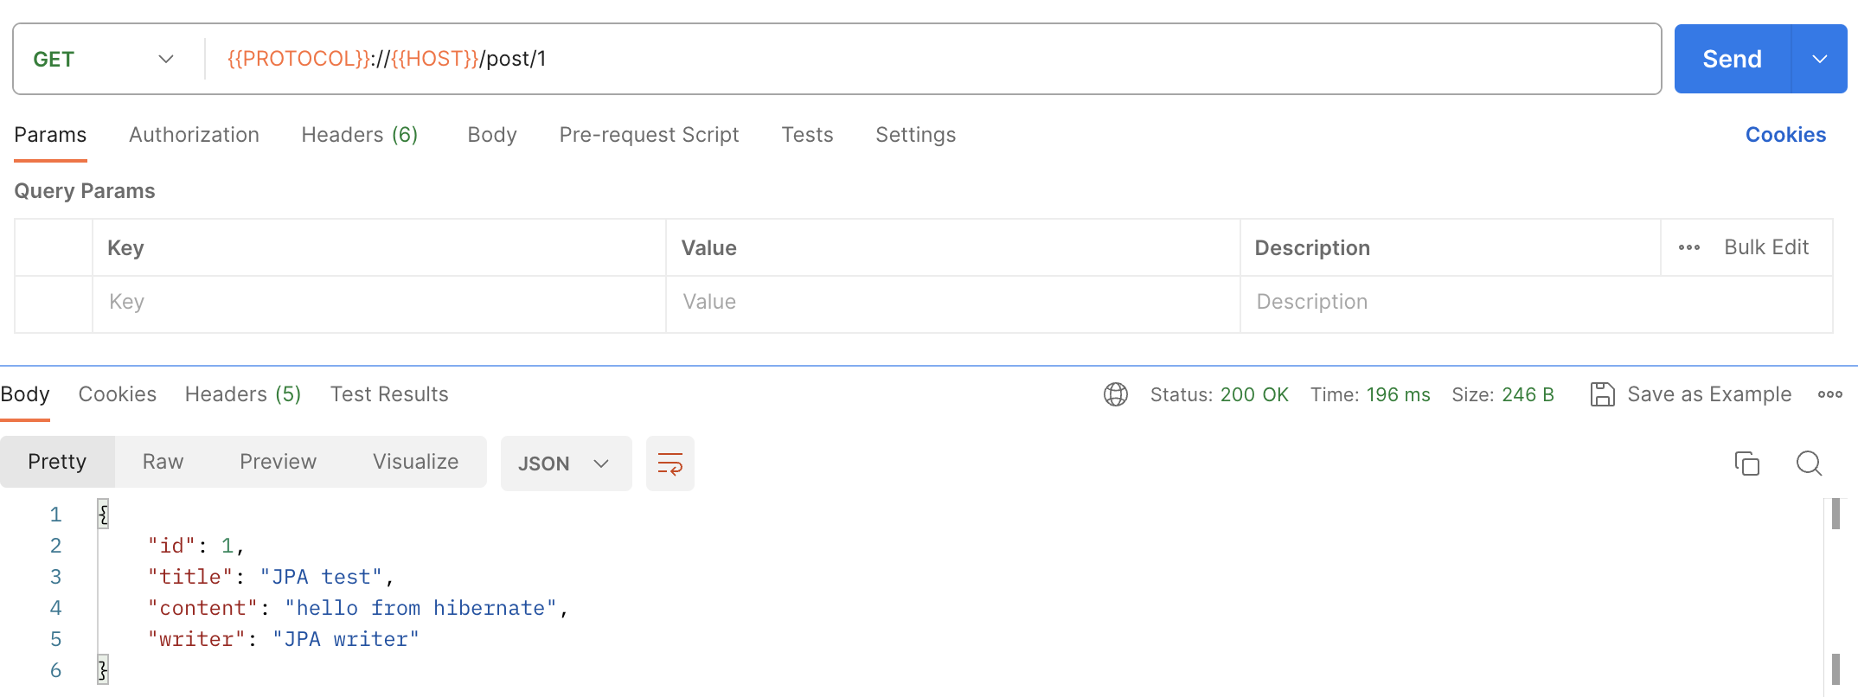This screenshot has width=1858, height=697.
Task: Switch the response view to Raw
Action: click(x=163, y=462)
